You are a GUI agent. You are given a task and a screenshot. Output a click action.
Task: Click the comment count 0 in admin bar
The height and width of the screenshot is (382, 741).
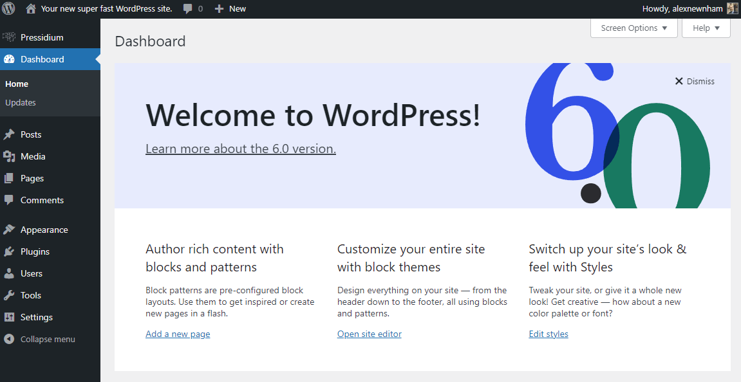coord(200,8)
